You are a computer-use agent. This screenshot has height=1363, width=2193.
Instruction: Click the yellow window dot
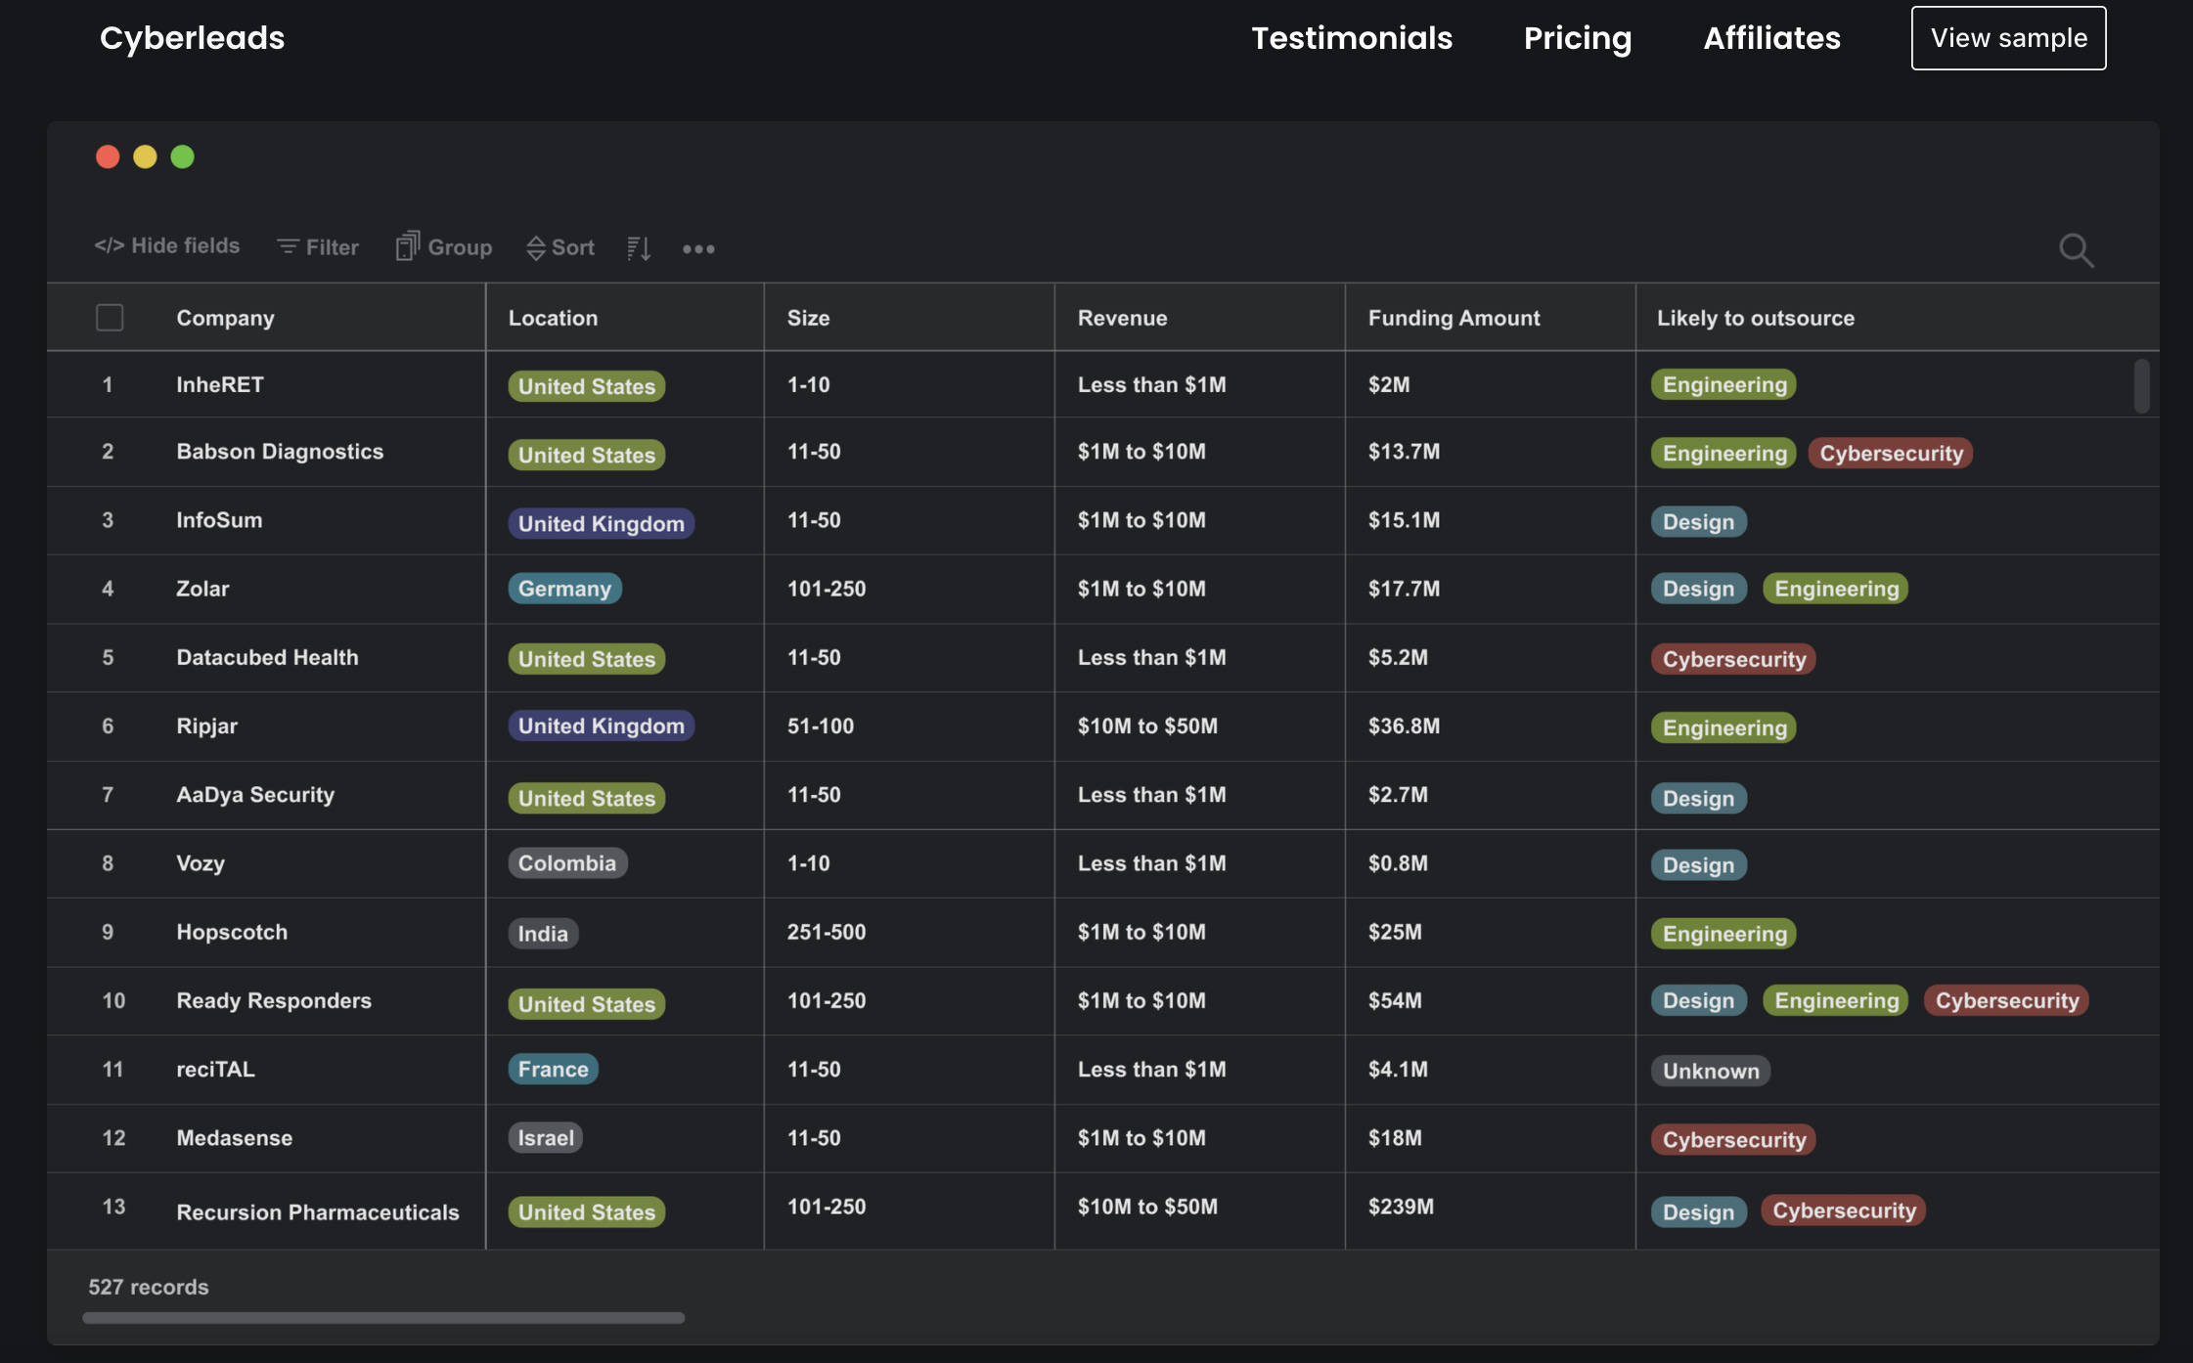(145, 156)
